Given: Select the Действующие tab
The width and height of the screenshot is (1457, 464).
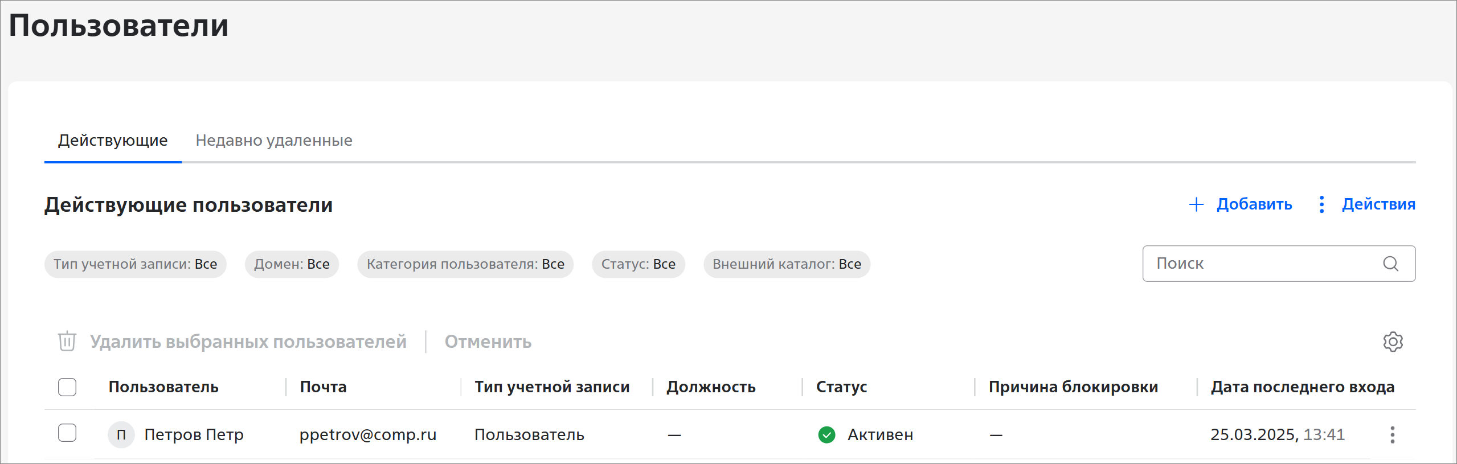Looking at the screenshot, I should (x=113, y=141).
